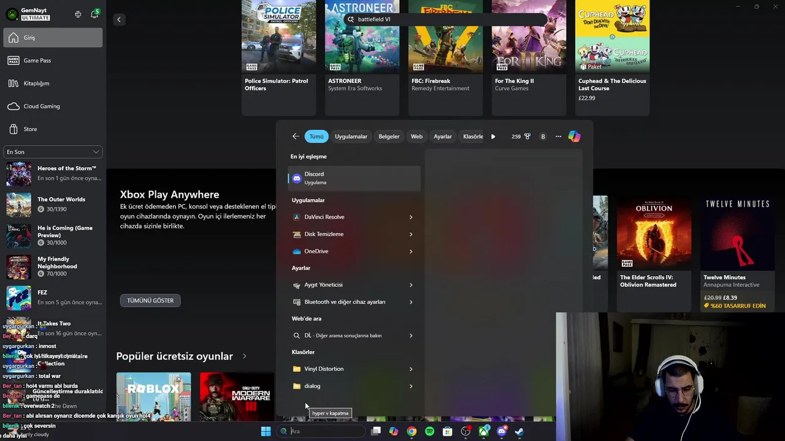Open Discord from the taskbar
This screenshot has height=441, width=785.
coord(502,431)
